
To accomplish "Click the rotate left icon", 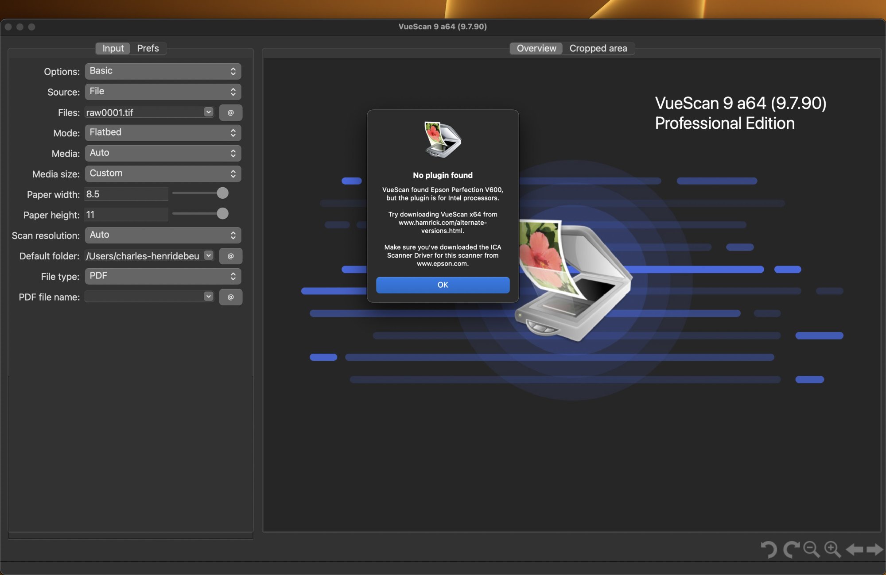I will (x=769, y=549).
